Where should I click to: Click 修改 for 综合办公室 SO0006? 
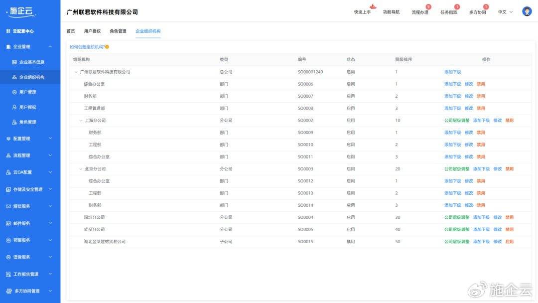[x=469, y=84]
